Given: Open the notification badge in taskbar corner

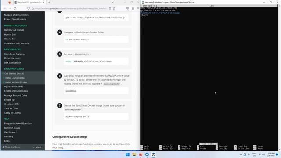Looking at the screenshot, I should click(277, 154).
